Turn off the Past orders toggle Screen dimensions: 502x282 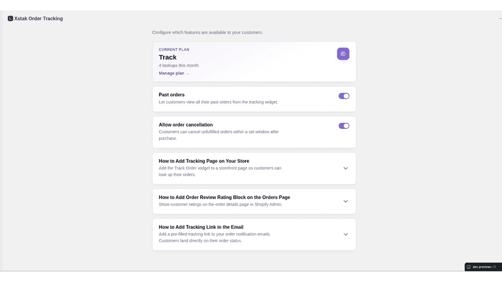[344, 96]
